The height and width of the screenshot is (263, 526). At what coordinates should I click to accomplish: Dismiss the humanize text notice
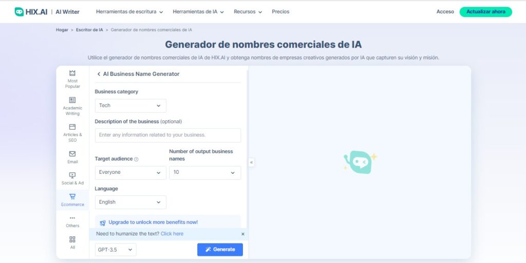243,234
